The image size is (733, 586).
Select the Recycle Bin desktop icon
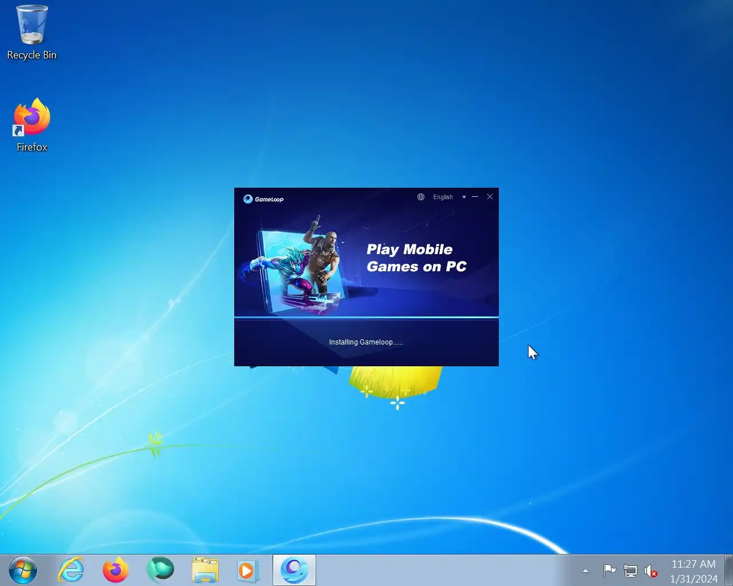(32, 33)
